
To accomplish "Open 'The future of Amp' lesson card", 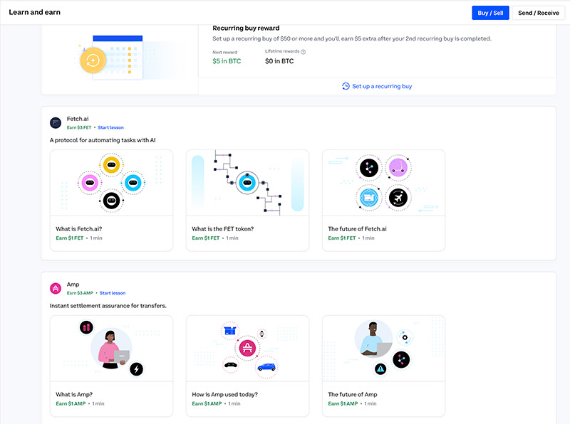I will pyautogui.click(x=383, y=364).
